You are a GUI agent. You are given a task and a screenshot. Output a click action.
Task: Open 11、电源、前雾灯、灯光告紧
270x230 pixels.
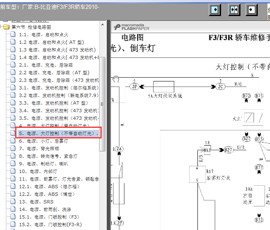coord(59,179)
